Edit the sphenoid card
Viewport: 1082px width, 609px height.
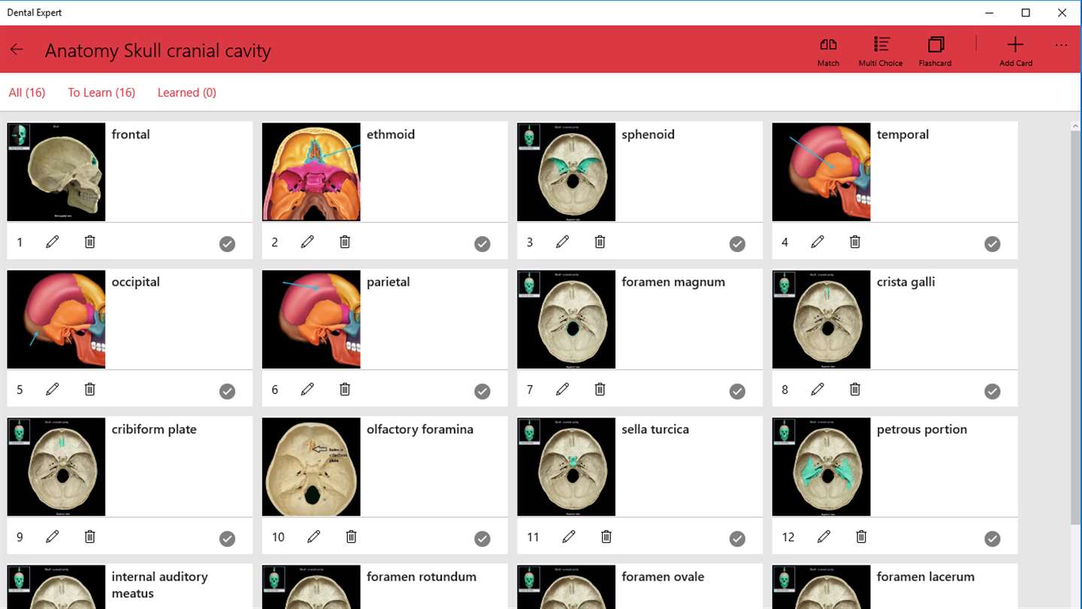point(563,242)
